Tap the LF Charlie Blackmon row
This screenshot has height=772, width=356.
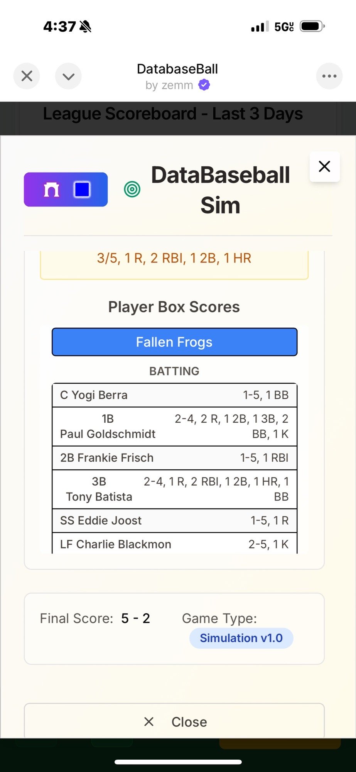coord(174,543)
